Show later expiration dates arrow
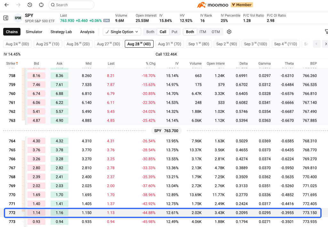Viewport: 328px width, 227px height. tap(325, 44)
